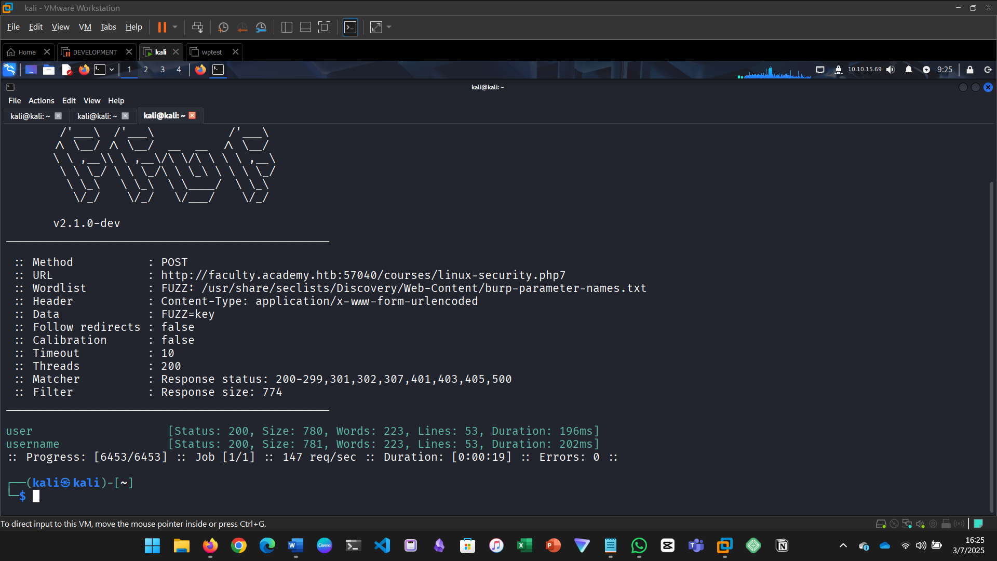997x561 pixels.
Task: Open the VMware File menu
Action: coord(14,27)
